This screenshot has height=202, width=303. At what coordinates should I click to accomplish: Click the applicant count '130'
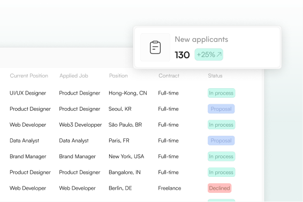pyautogui.click(x=182, y=55)
